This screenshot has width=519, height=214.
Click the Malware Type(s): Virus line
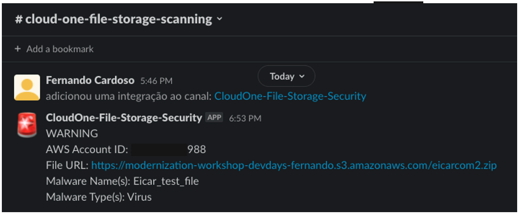pos(98,197)
